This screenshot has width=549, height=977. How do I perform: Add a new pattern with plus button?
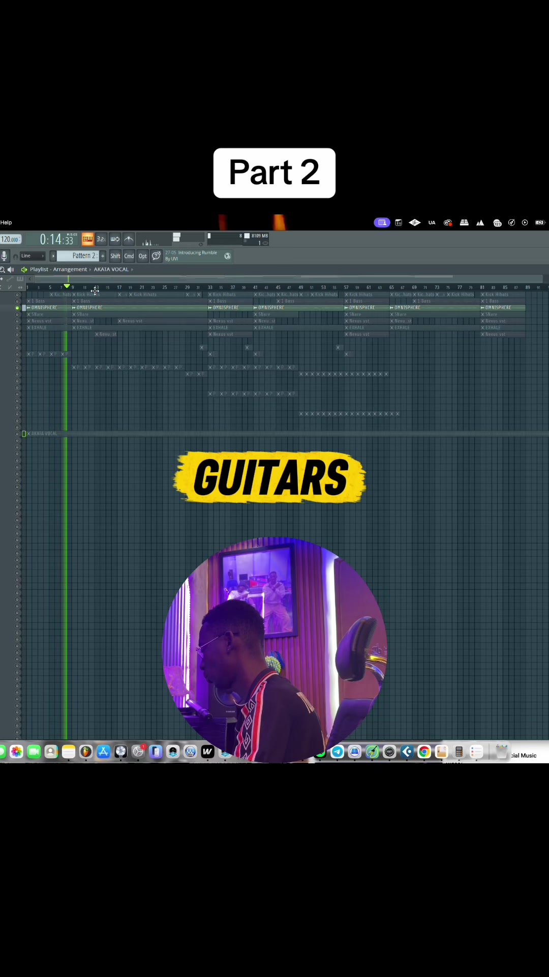point(103,256)
